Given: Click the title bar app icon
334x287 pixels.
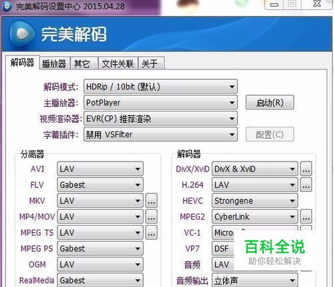Looking at the screenshot, I should click(x=7, y=6).
